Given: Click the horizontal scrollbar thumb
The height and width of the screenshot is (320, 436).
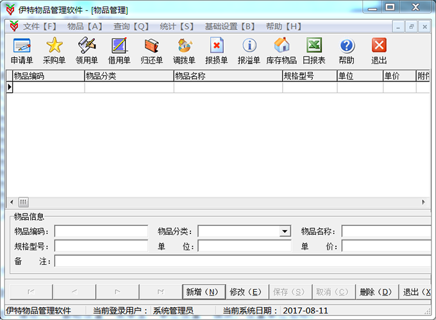Looking at the screenshot, I should [x=23, y=202].
